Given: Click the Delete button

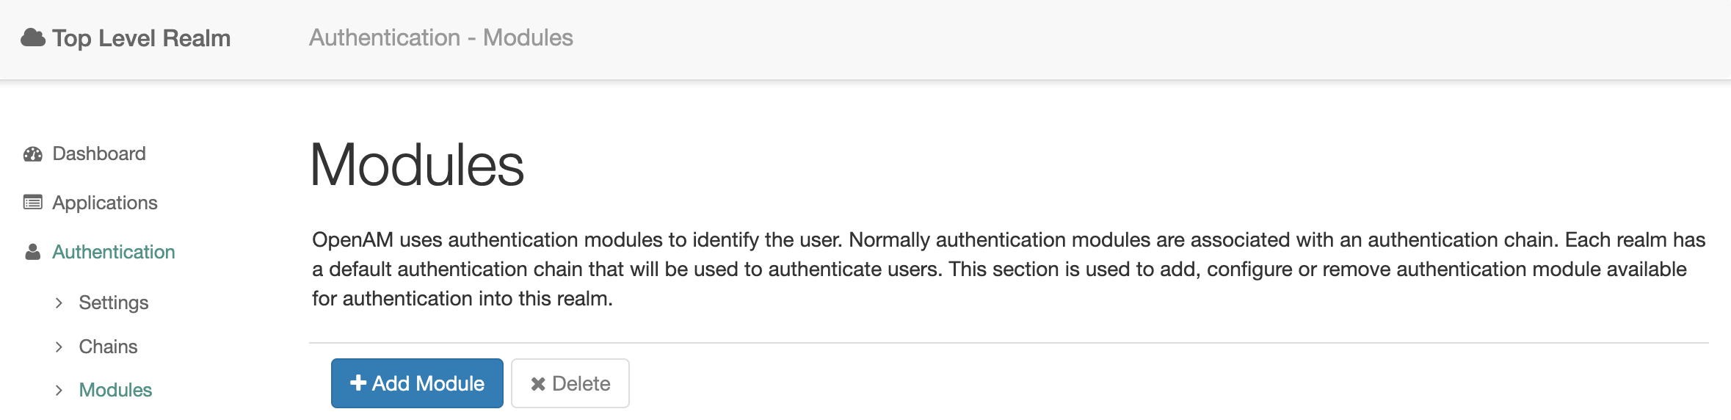Looking at the screenshot, I should [570, 383].
